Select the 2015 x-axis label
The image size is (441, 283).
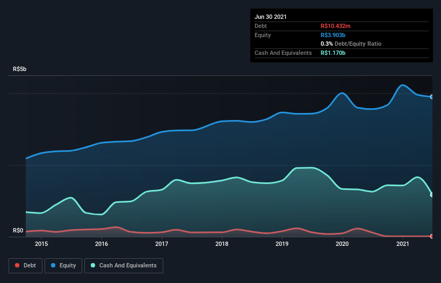point(41,244)
